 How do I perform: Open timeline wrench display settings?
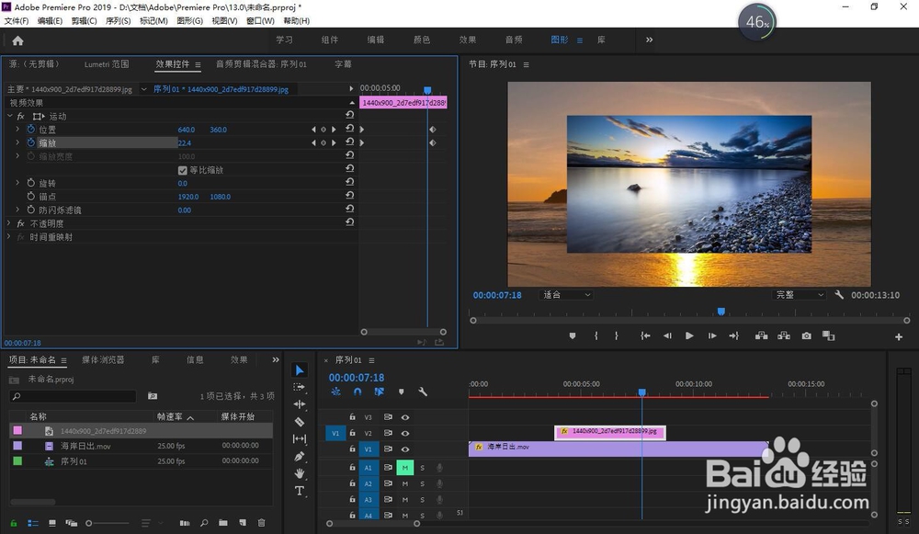click(423, 392)
